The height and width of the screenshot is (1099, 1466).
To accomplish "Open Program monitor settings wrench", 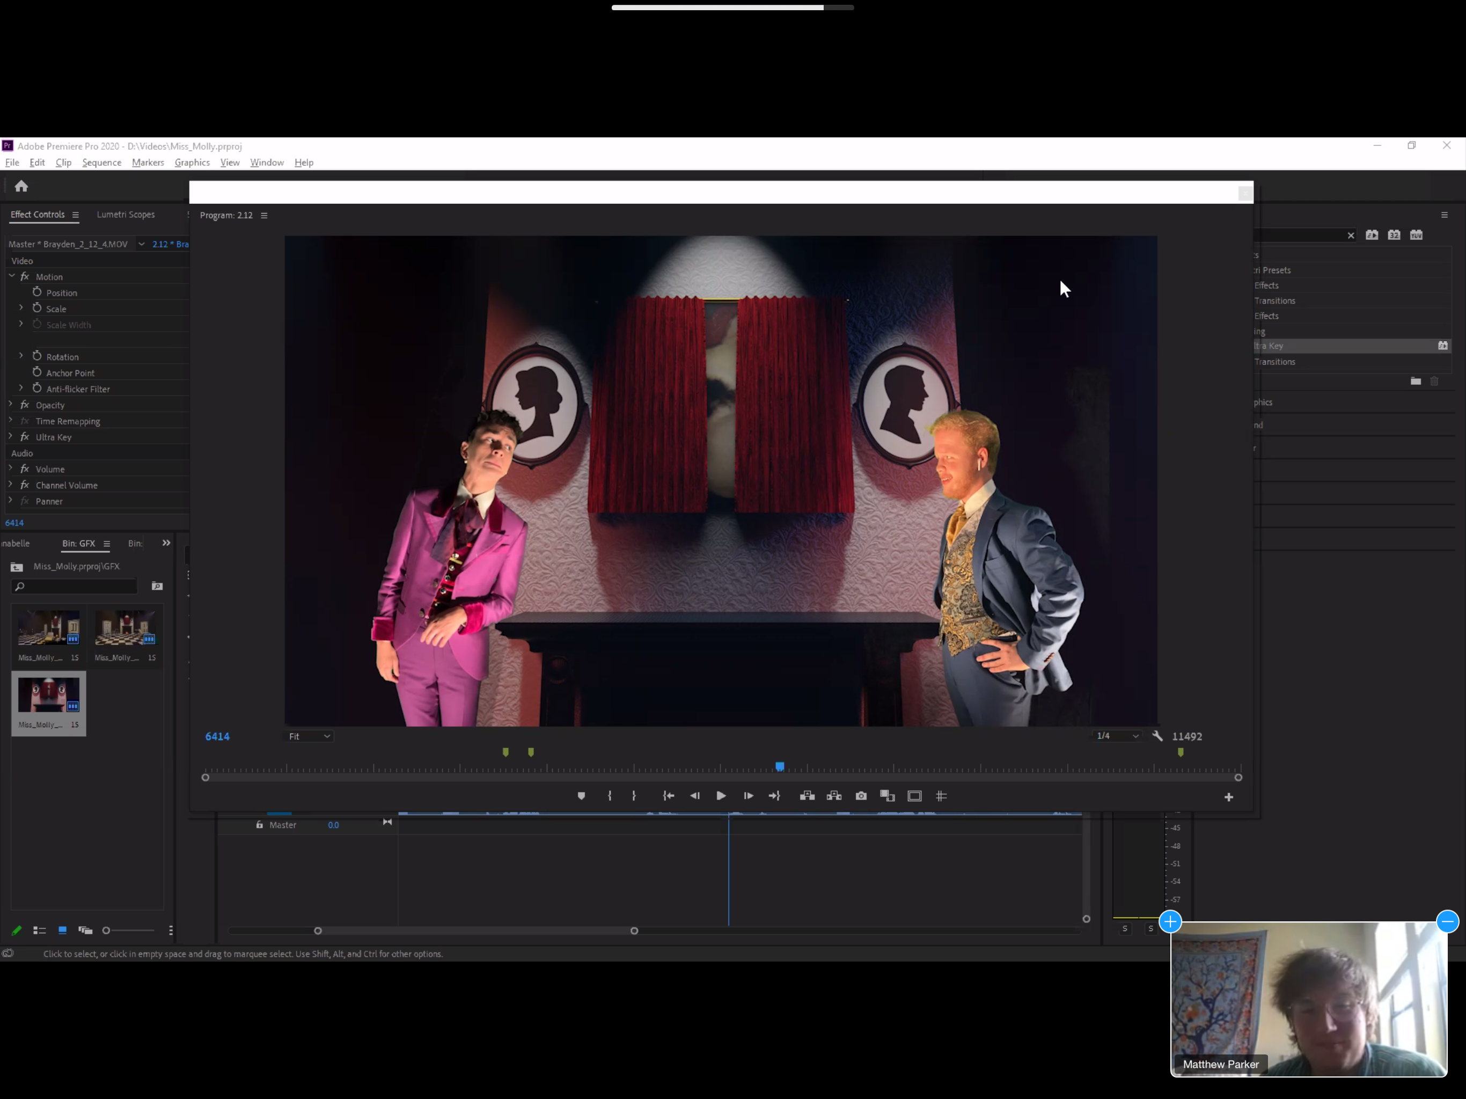I will (x=1157, y=736).
